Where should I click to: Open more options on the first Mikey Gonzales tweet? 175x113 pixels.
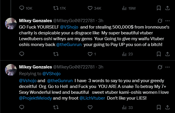click(167, 21)
